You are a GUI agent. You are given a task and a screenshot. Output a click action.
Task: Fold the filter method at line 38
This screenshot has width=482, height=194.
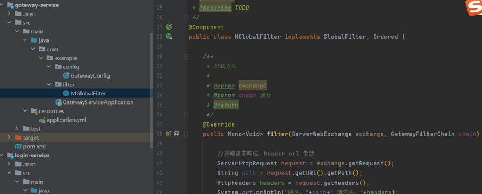tap(186, 134)
